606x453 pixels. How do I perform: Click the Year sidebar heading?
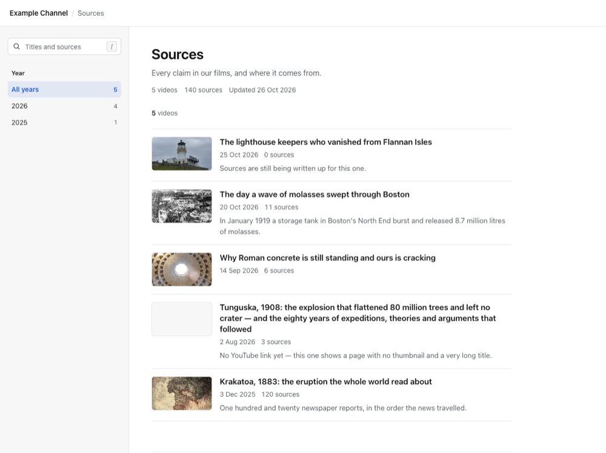pos(18,73)
